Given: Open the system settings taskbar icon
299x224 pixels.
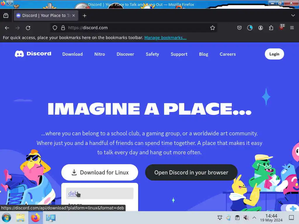Looking at the screenshot, I should click(x=51, y=218).
